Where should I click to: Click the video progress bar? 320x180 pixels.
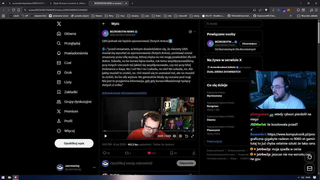[x=149, y=131]
